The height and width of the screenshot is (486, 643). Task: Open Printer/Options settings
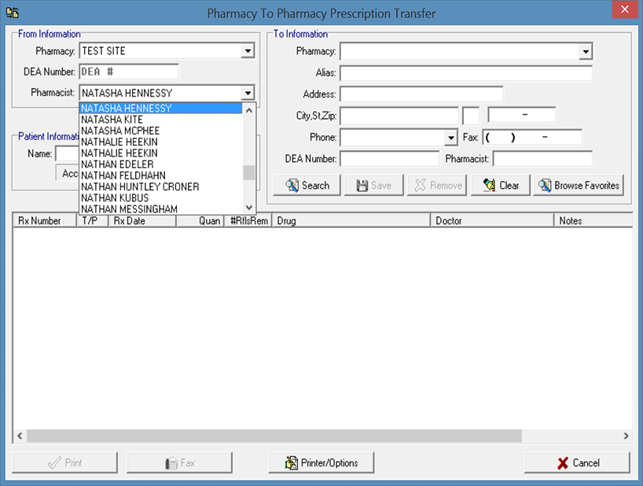(321, 462)
